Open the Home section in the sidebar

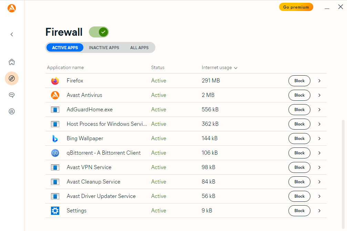pos(12,62)
